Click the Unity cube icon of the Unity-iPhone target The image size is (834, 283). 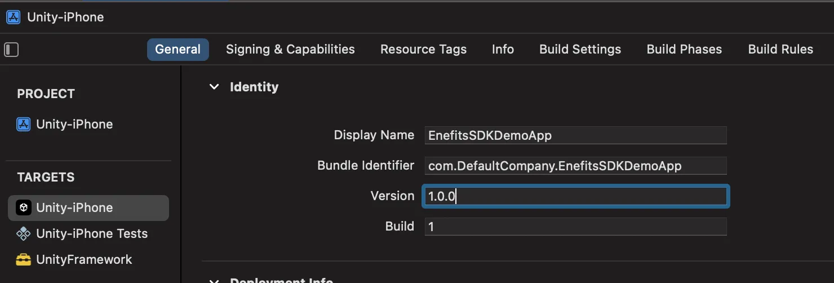pyautogui.click(x=23, y=207)
